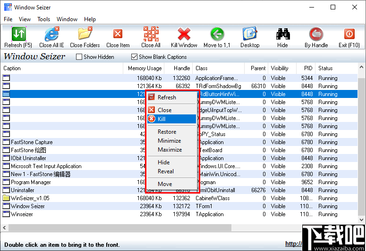The image size is (366, 251).
Task: Click the window icon beside Program Manager
Action: (x=6, y=182)
